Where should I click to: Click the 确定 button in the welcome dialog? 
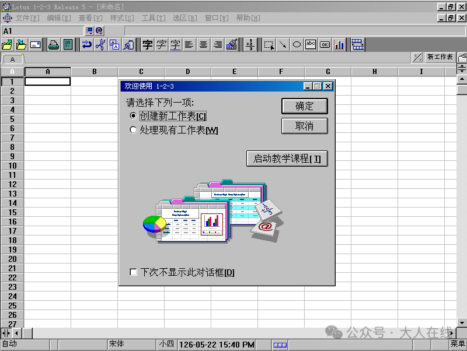[x=304, y=106]
